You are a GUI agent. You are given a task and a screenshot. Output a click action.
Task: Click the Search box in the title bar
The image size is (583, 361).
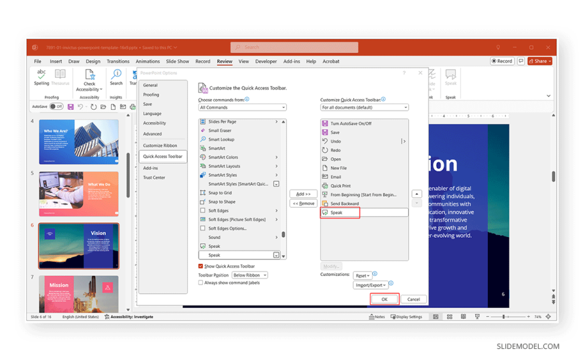click(294, 47)
